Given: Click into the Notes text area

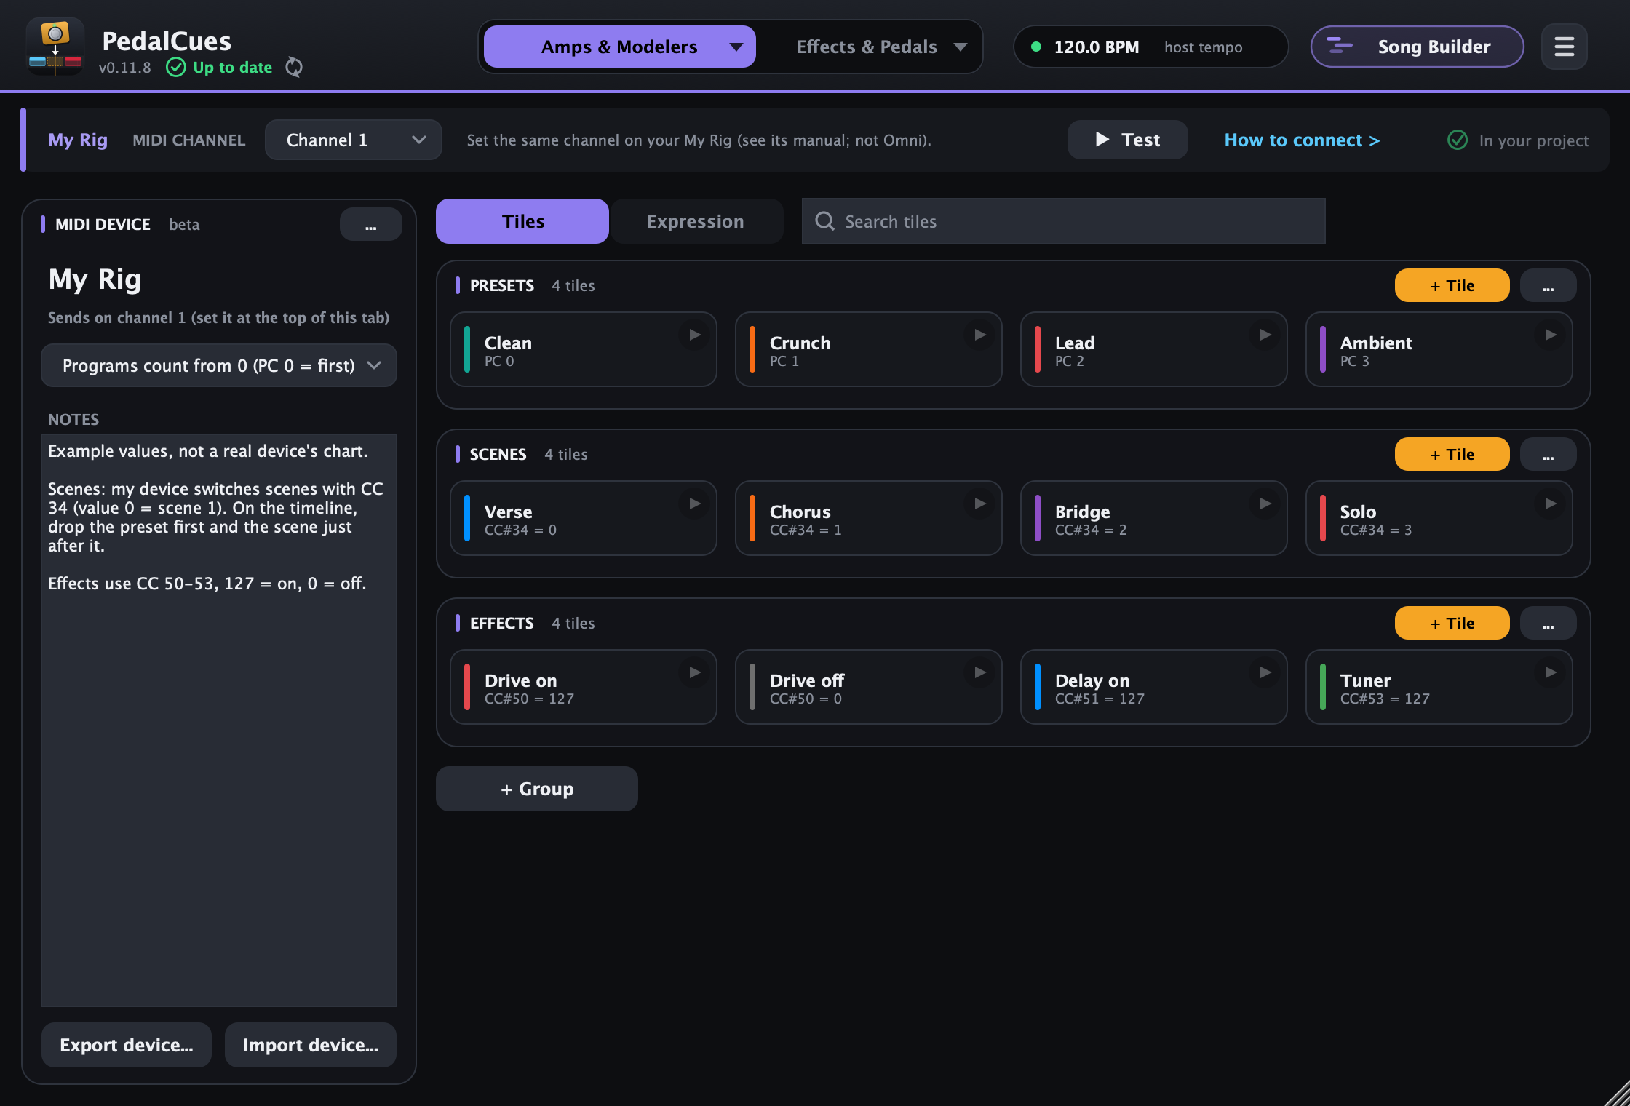Looking at the screenshot, I should click(x=219, y=720).
